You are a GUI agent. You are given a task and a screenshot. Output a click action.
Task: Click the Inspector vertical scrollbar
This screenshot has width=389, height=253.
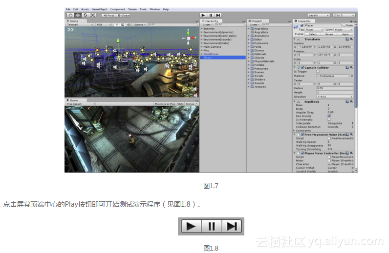[x=356, y=67]
